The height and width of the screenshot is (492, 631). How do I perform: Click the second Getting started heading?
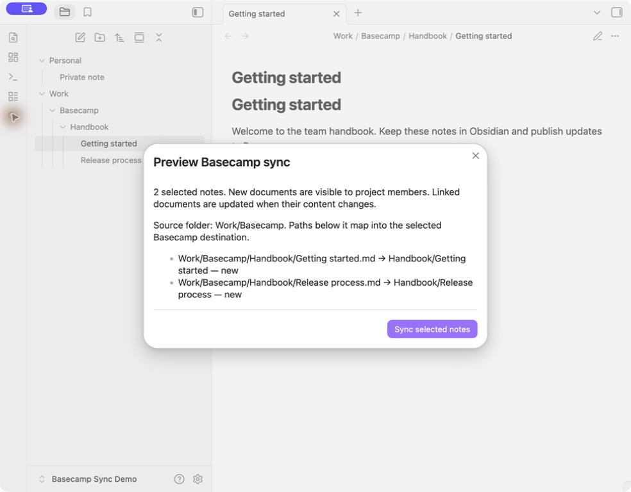point(286,104)
